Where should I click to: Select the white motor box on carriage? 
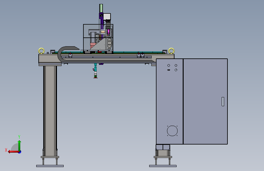pos(107,17)
